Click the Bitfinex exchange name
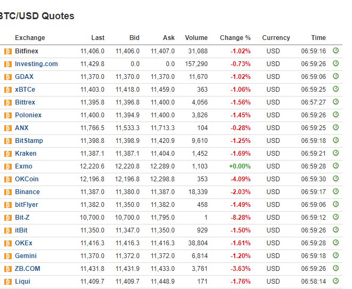Viewport: 352px width, 289px height. (27, 51)
